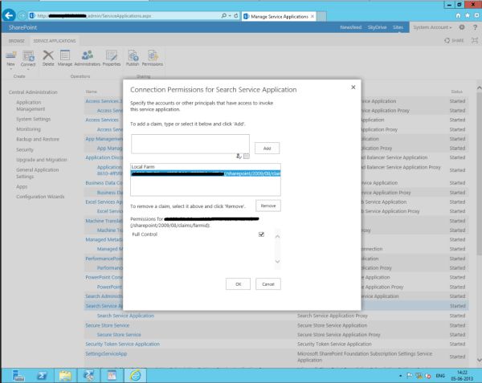Viewport: 482px width, 383px height.
Task: Open File Explorer from the taskbar
Action: [x=65, y=375]
